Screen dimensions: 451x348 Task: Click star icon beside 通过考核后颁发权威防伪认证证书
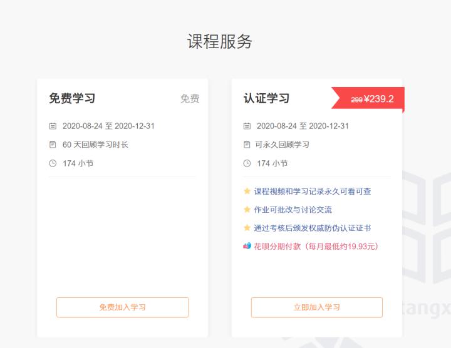point(247,228)
